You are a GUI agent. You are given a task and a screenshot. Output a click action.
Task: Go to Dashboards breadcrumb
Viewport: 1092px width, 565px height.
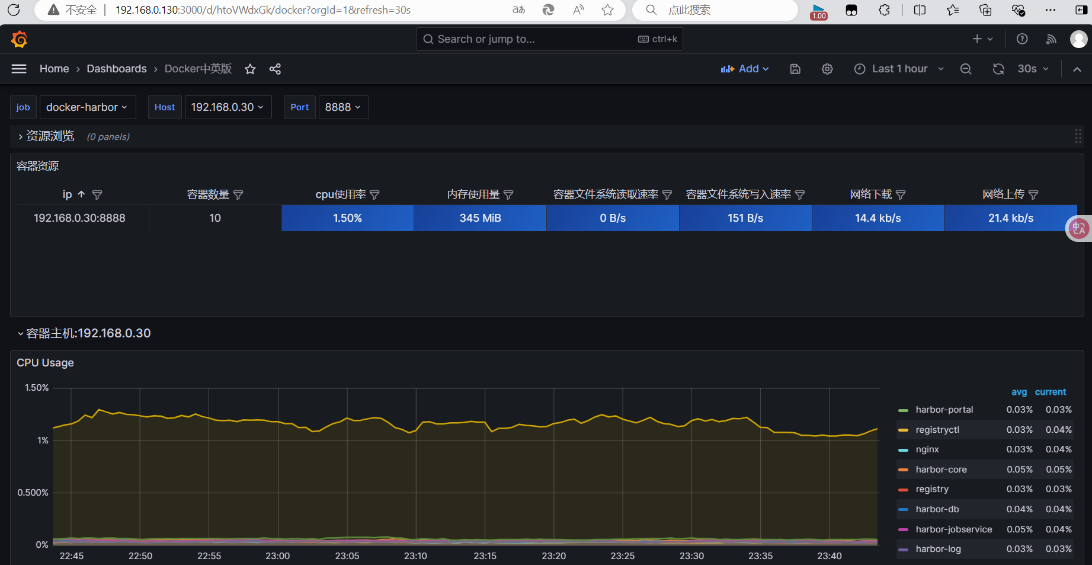tap(117, 69)
